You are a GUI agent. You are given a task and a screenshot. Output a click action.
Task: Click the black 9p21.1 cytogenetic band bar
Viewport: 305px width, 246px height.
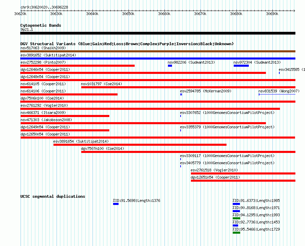(158, 33)
